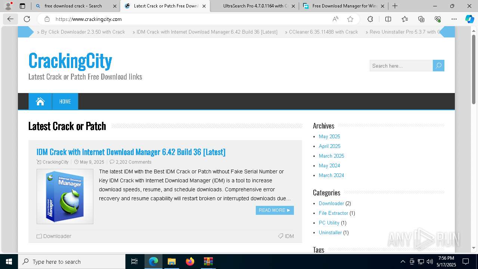Click the taskbar clock showing 7:56 PM
Viewport: 478px width, 269px height.
pyautogui.click(x=446, y=262)
